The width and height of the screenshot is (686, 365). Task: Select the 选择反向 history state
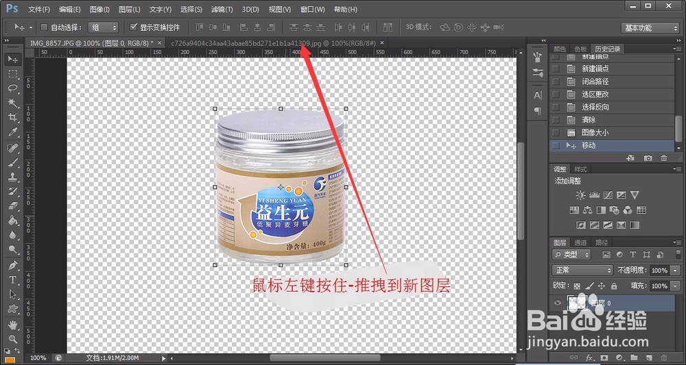pyautogui.click(x=612, y=107)
